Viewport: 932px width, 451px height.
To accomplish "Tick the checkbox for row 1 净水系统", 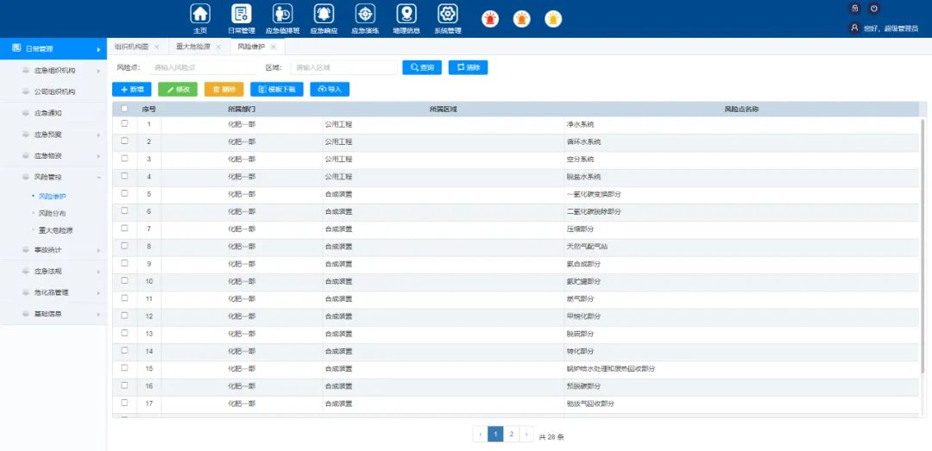I will click(124, 123).
